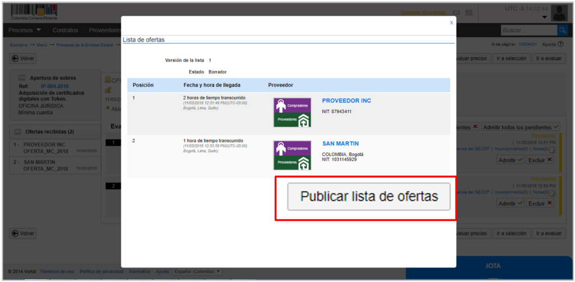
Task: Open the SAN MARTIN supplier link
Action: (x=340, y=144)
